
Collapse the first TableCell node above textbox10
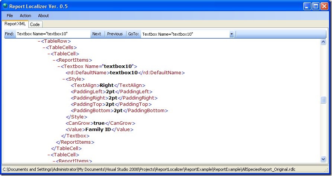[49, 54]
